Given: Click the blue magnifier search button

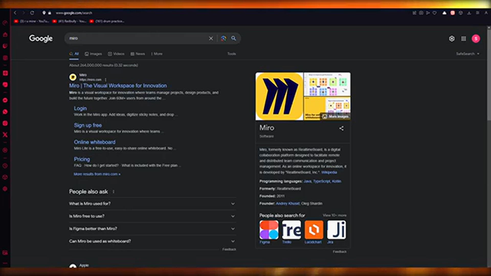Looking at the screenshot, I should pos(233,38).
